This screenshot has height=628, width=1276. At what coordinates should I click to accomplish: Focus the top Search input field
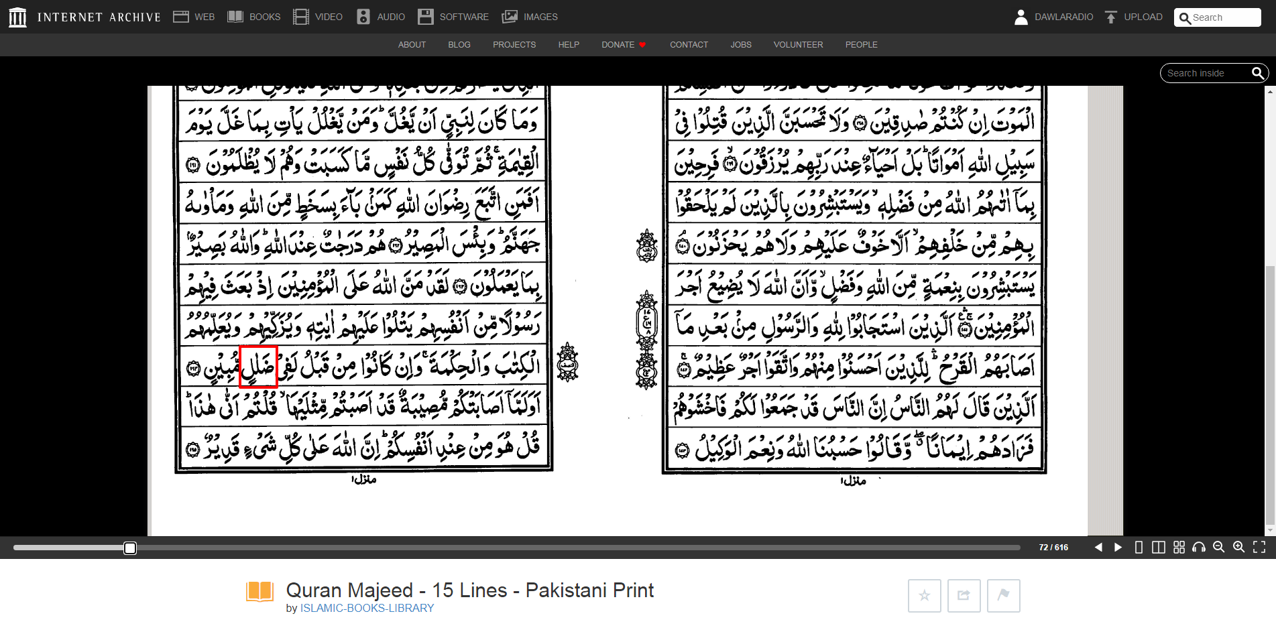click(1218, 17)
